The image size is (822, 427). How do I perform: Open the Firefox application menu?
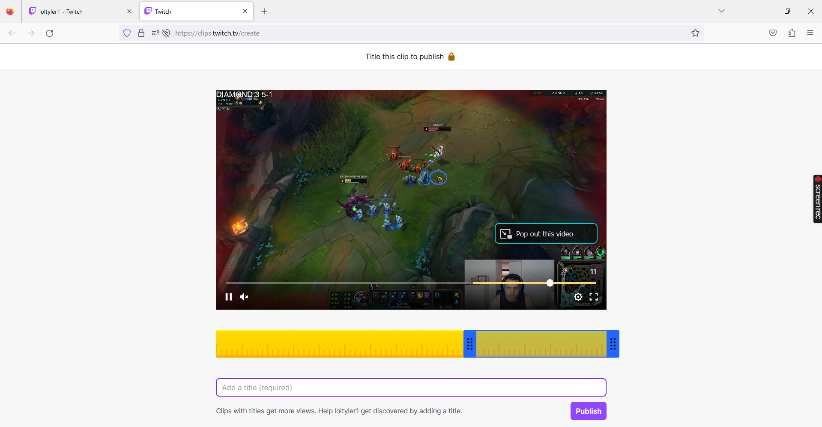tap(810, 33)
